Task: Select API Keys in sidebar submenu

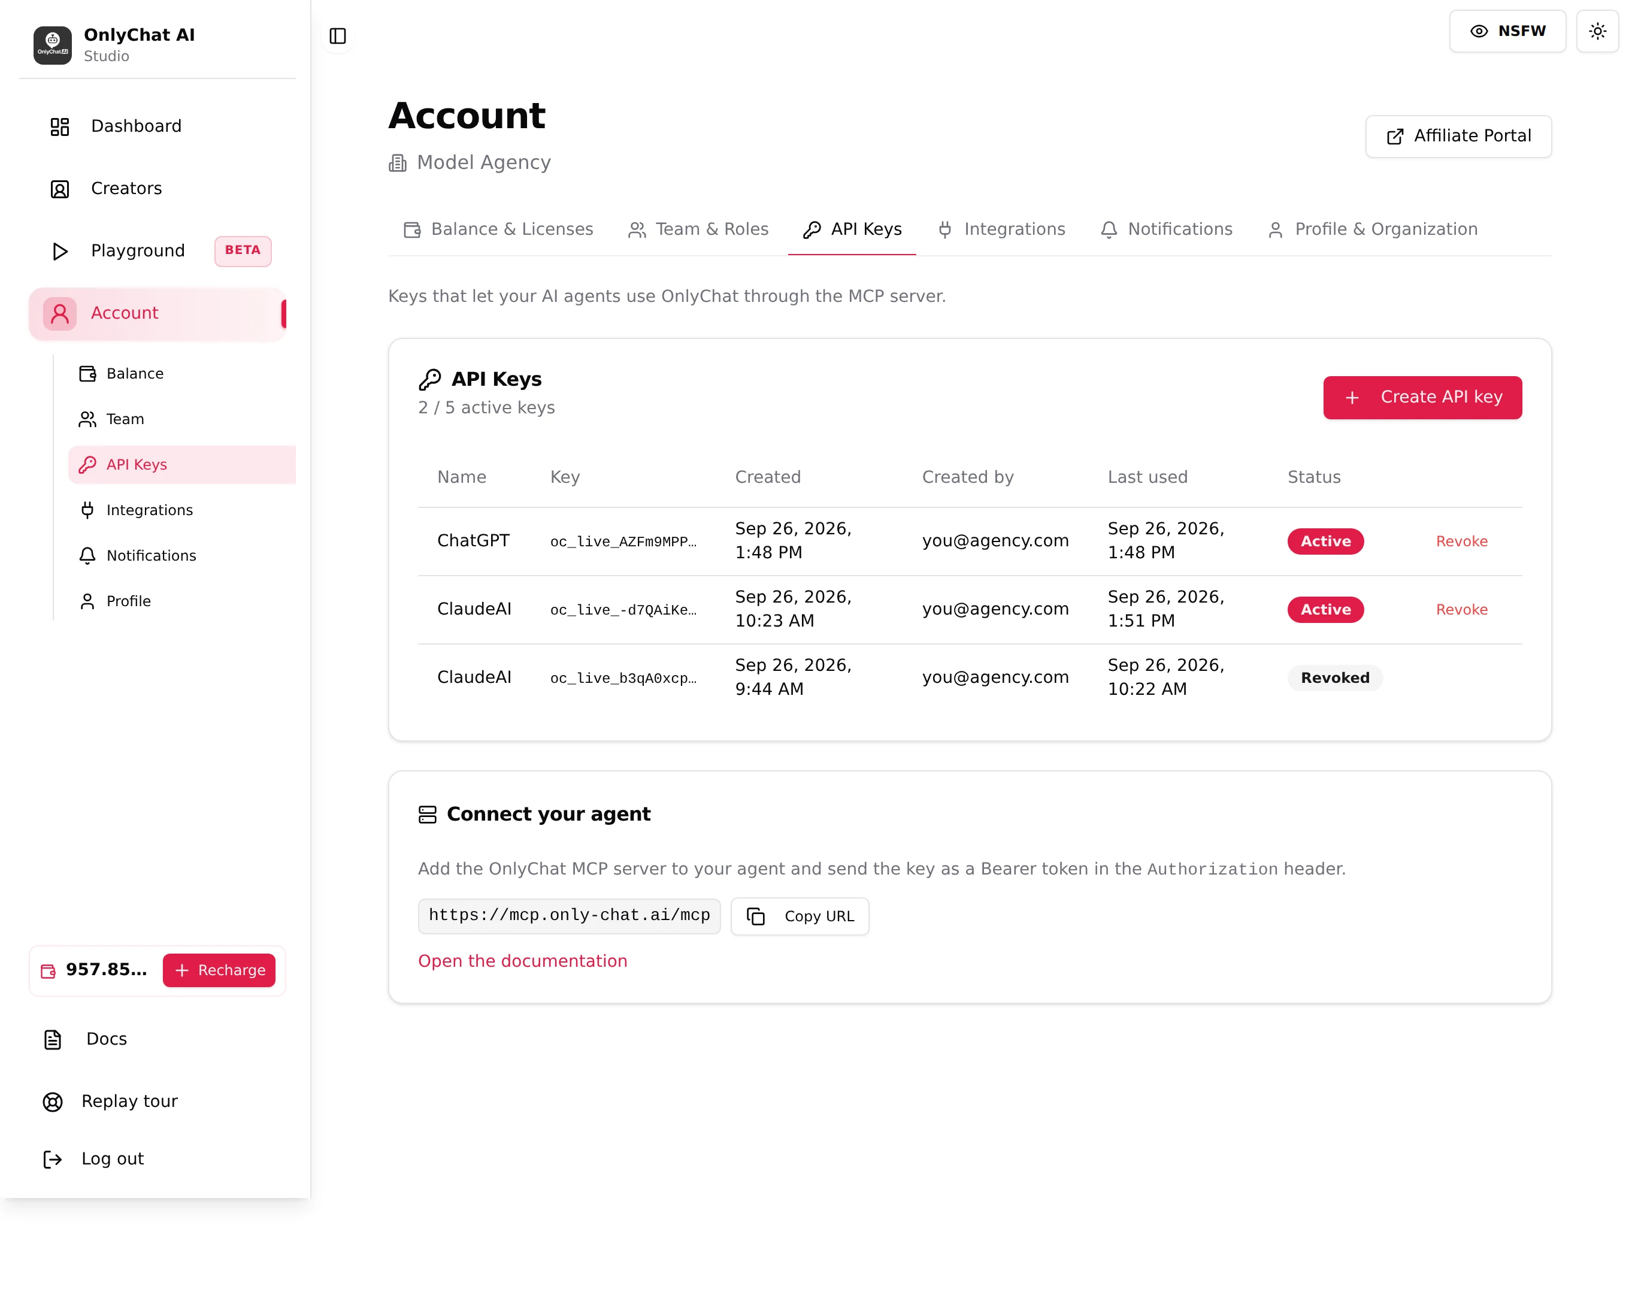Action: [x=181, y=464]
